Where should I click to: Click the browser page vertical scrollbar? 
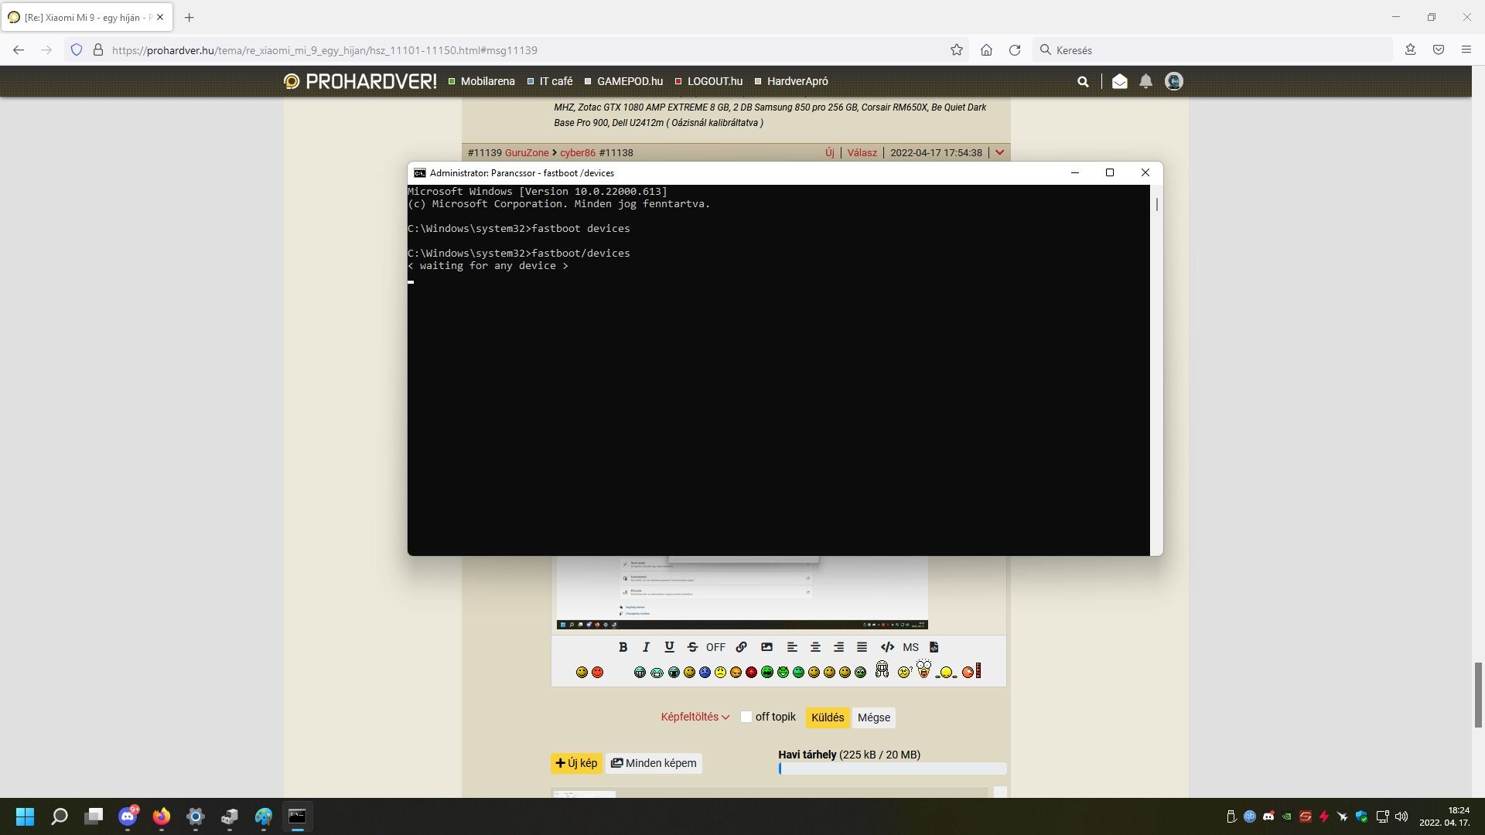[1478, 694]
